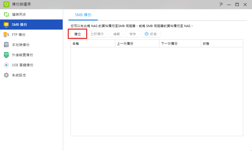Close the 備份與還原 window
This screenshot has height=151, width=252.
[x=245, y=5]
